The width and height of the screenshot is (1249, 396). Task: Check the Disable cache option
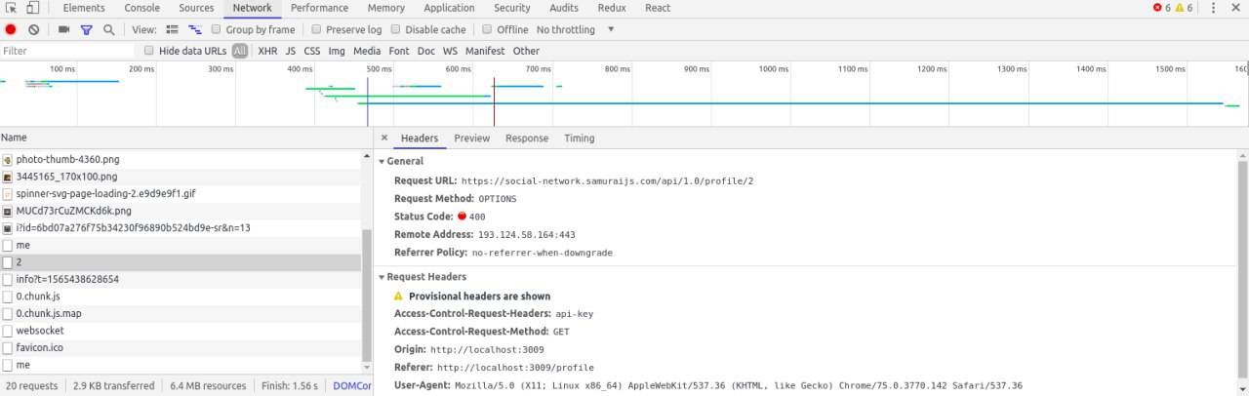(x=395, y=30)
